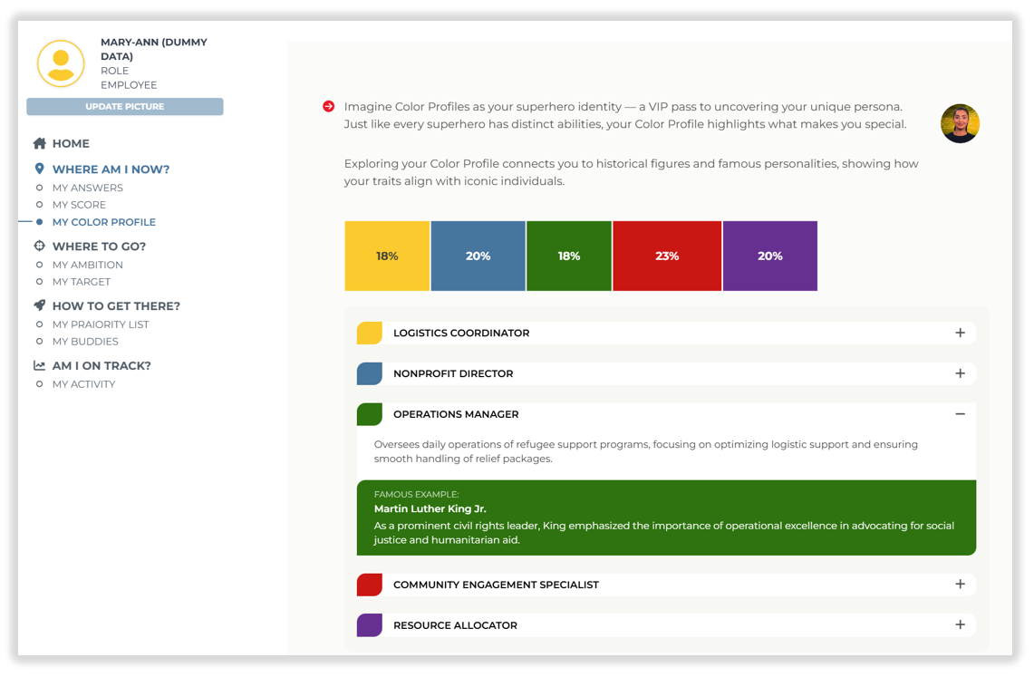Click green swatch beside Operations Manager
Image resolution: width=1034 pixels, height=677 pixels.
[370, 415]
